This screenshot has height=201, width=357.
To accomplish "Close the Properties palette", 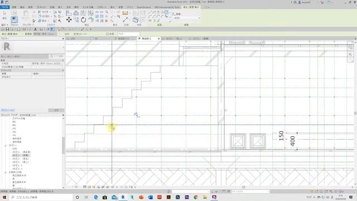I will [63, 39].
